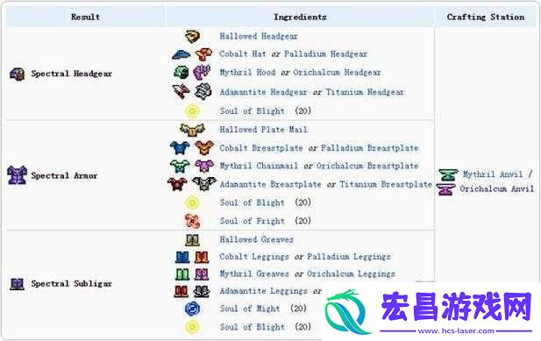Click the Spectral Headgear result icon
The height and width of the screenshot is (341, 541).
pyautogui.click(x=17, y=74)
